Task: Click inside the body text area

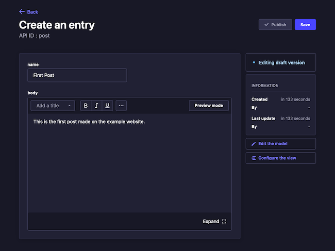Action: [129, 165]
